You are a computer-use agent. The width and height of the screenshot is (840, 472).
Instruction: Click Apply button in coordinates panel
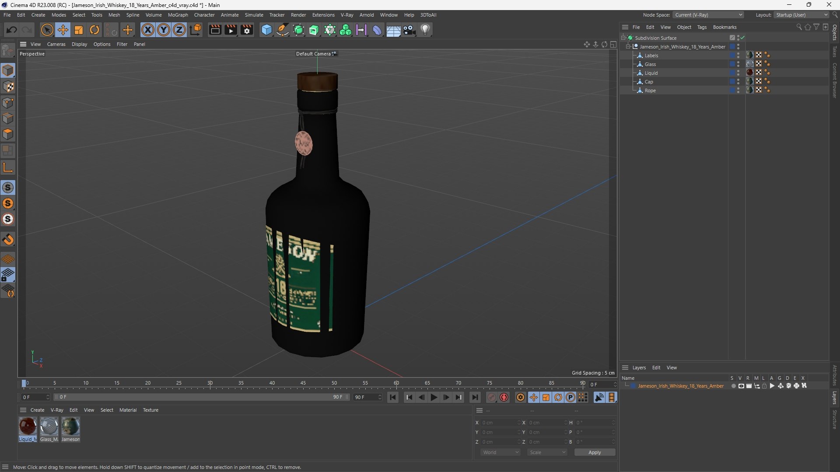click(x=595, y=452)
